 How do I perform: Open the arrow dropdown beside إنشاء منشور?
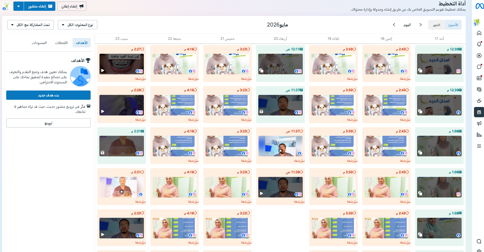pos(19,6)
